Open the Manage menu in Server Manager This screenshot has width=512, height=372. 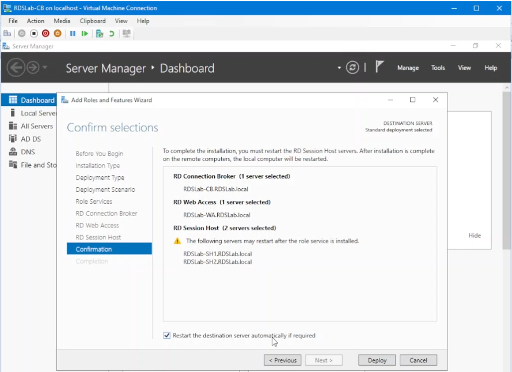click(x=408, y=68)
